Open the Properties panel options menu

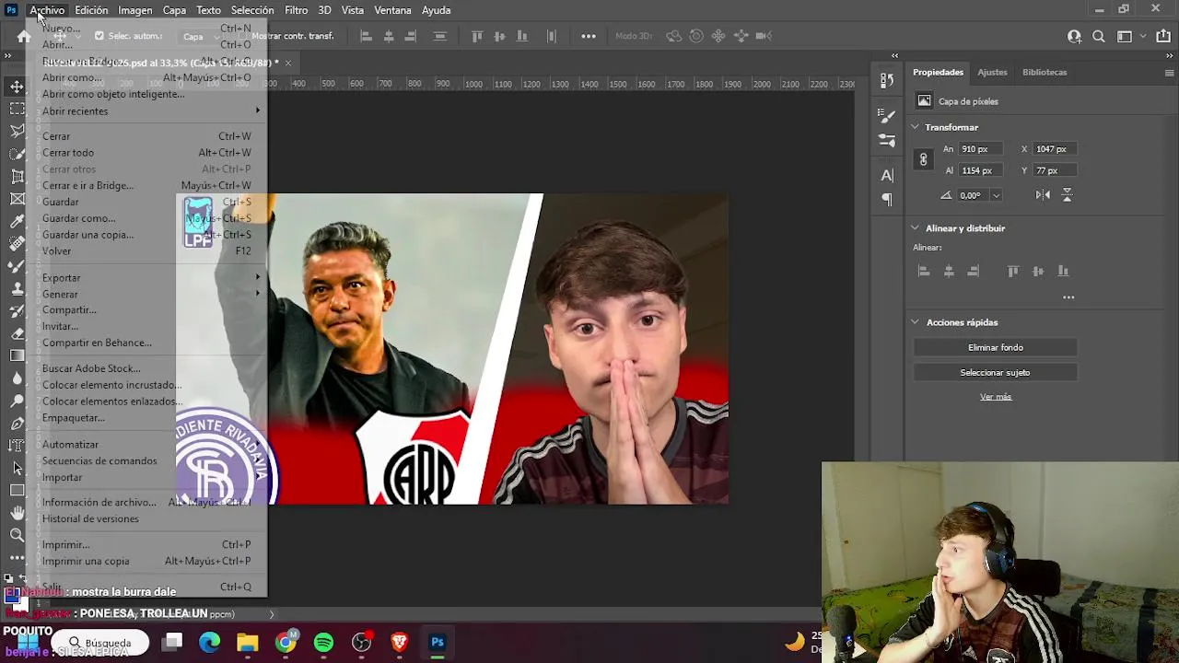1170,72
